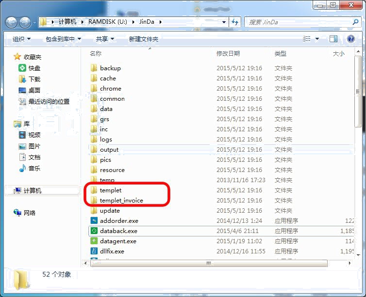Open the 共享 toolbar menu
This screenshot has height=297, width=366.
105,39
